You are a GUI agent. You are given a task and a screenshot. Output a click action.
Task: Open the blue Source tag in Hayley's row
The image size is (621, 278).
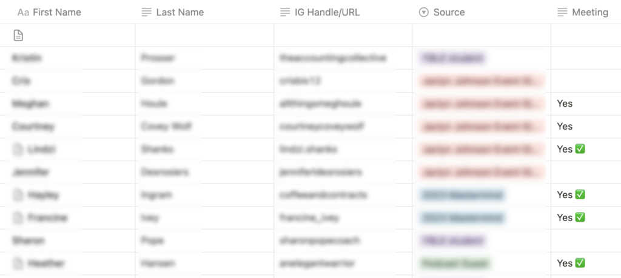pyautogui.click(x=462, y=195)
